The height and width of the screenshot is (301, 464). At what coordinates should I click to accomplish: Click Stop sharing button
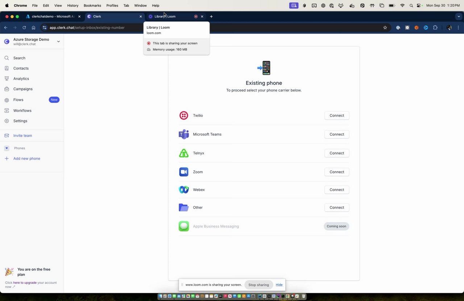(258, 285)
